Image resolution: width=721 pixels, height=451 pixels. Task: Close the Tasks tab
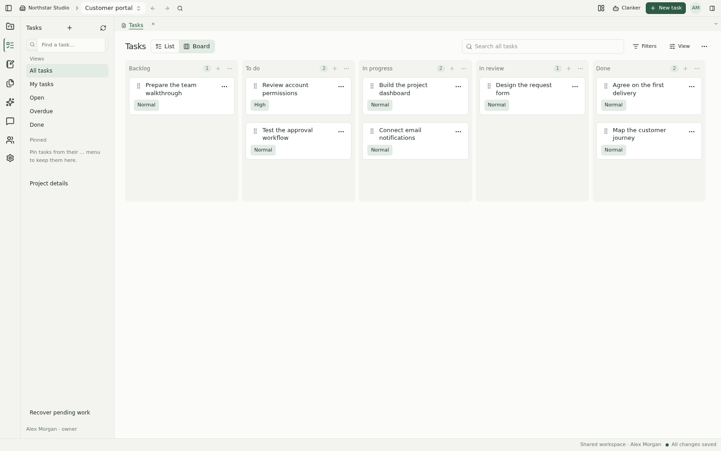tap(153, 24)
